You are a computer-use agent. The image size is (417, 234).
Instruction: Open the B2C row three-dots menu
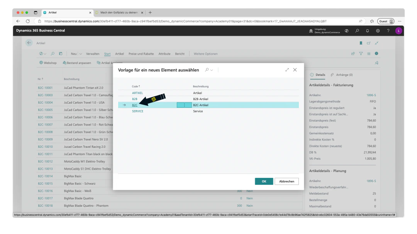(x=184, y=105)
